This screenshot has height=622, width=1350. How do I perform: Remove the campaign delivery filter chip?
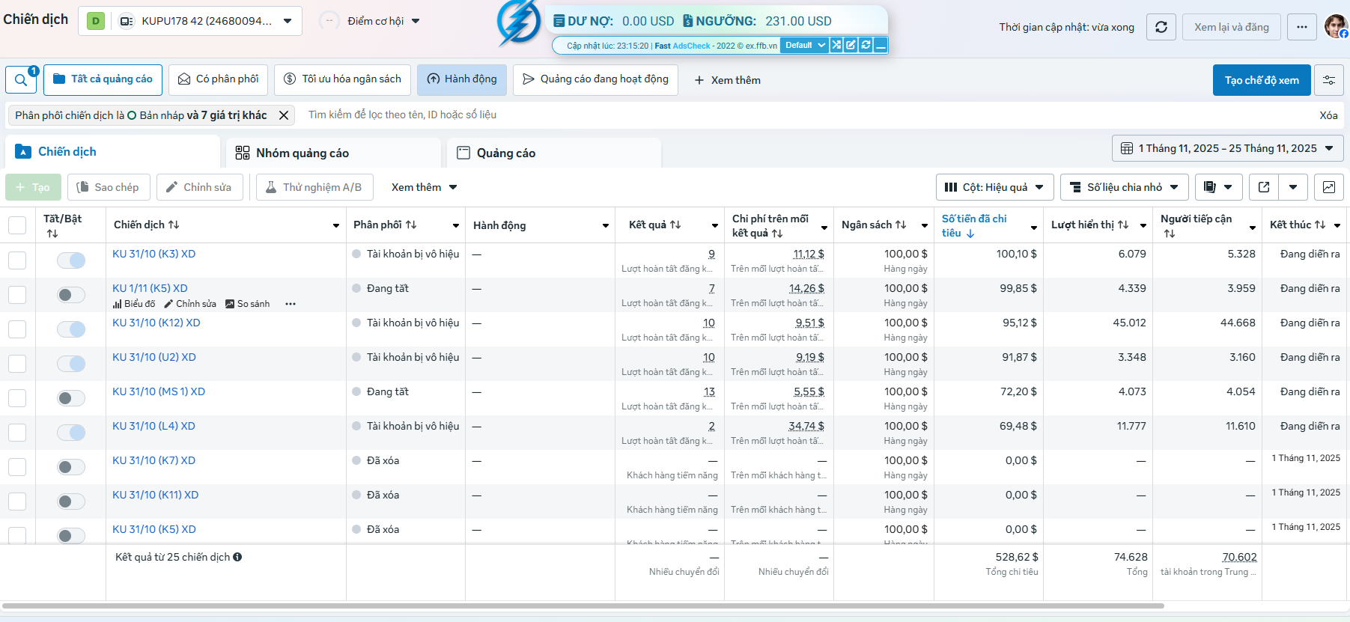point(284,115)
